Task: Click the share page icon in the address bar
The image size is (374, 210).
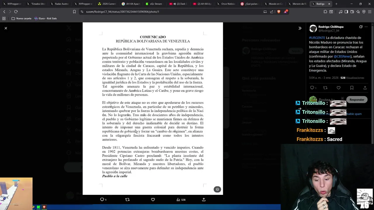Action: (272, 12)
